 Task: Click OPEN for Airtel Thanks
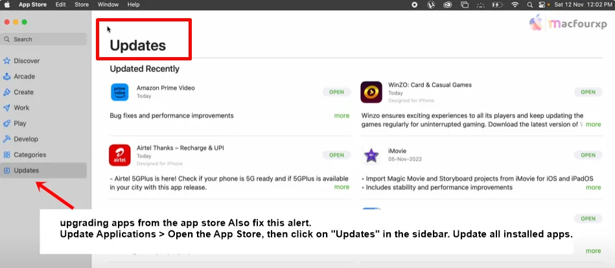pos(336,155)
